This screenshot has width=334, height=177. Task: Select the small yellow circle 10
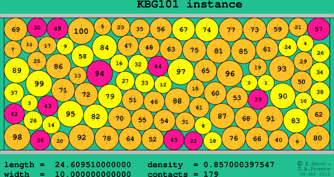(x=304, y=101)
